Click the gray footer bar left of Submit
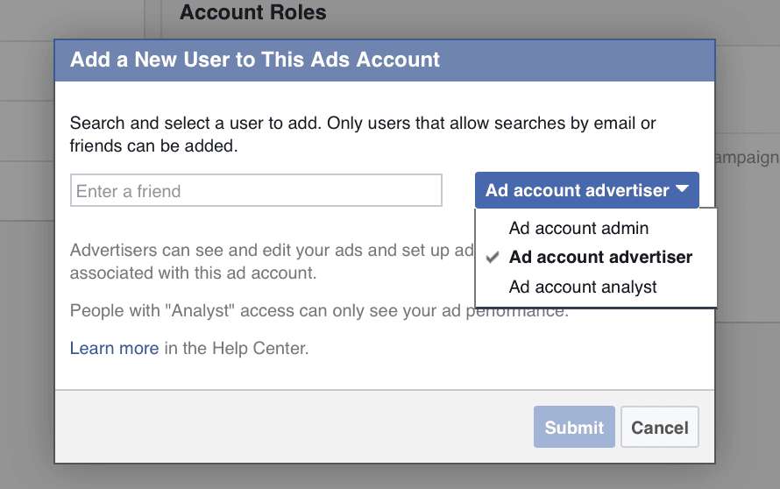Screen dimensions: 780x489 (x=294, y=426)
